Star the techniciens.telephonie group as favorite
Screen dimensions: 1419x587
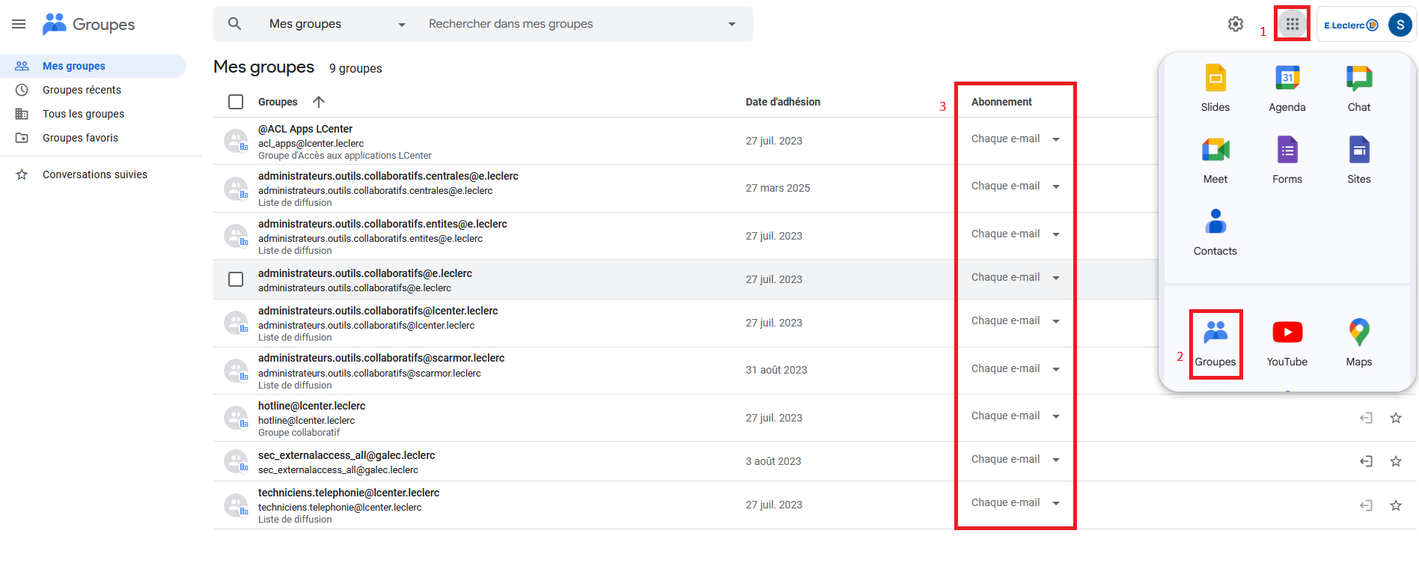click(x=1396, y=505)
